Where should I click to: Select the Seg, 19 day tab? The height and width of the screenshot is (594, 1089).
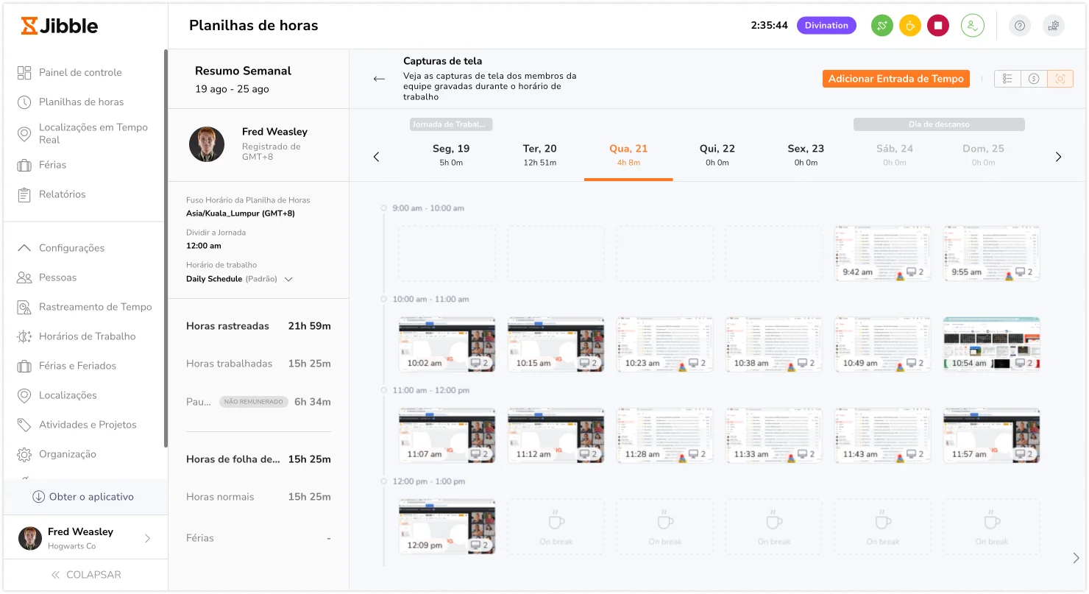pos(451,155)
